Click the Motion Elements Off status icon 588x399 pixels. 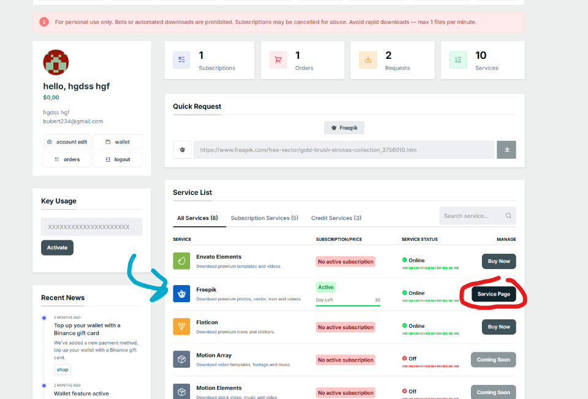pos(404,391)
